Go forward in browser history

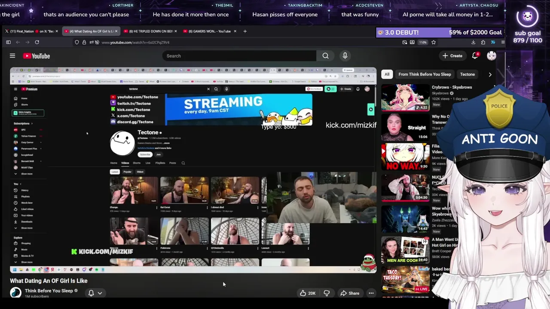(x=27, y=42)
